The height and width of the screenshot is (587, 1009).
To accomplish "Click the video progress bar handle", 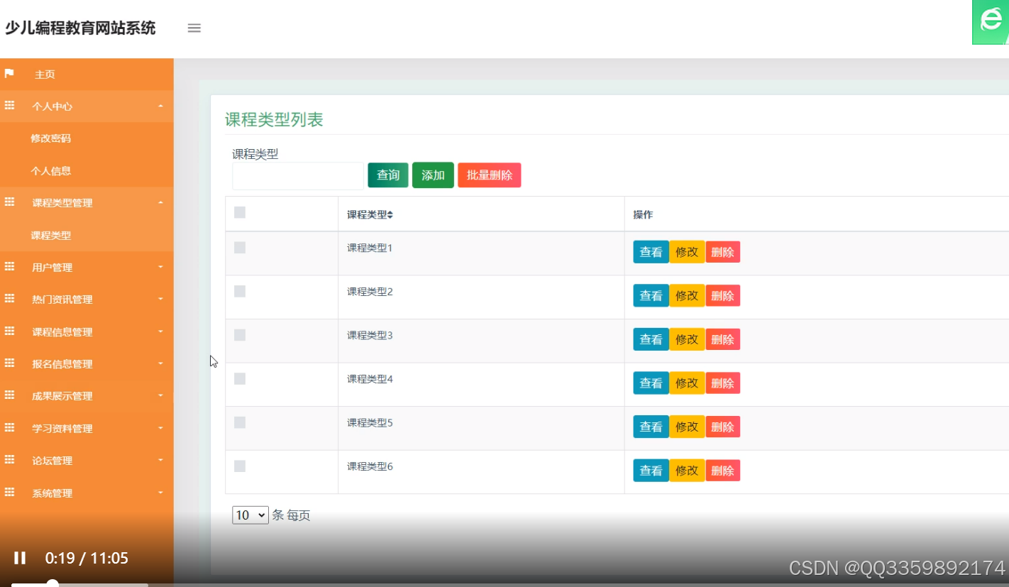I will [x=53, y=583].
